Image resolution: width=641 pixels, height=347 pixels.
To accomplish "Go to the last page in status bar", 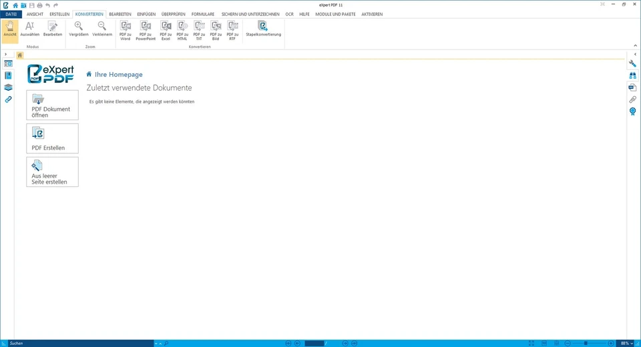I will pos(355,343).
